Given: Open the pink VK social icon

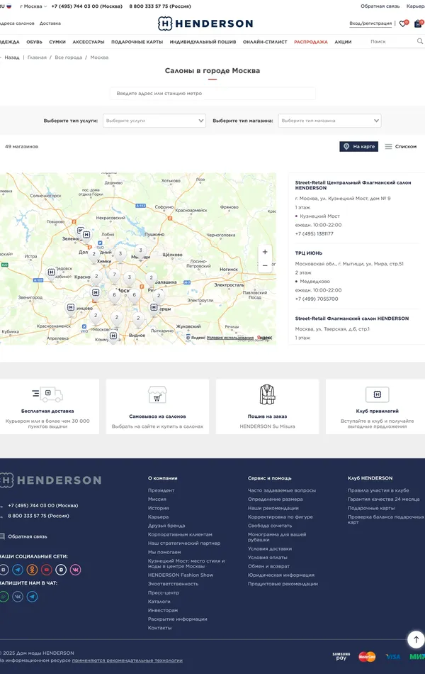Looking at the screenshot, I should point(75,570).
